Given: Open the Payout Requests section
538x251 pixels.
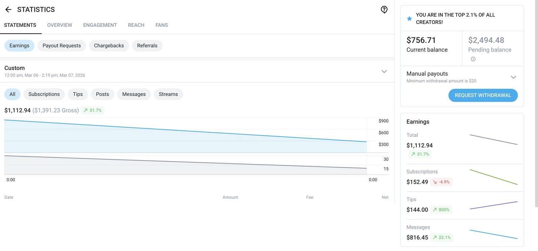Looking at the screenshot, I should click(62, 46).
